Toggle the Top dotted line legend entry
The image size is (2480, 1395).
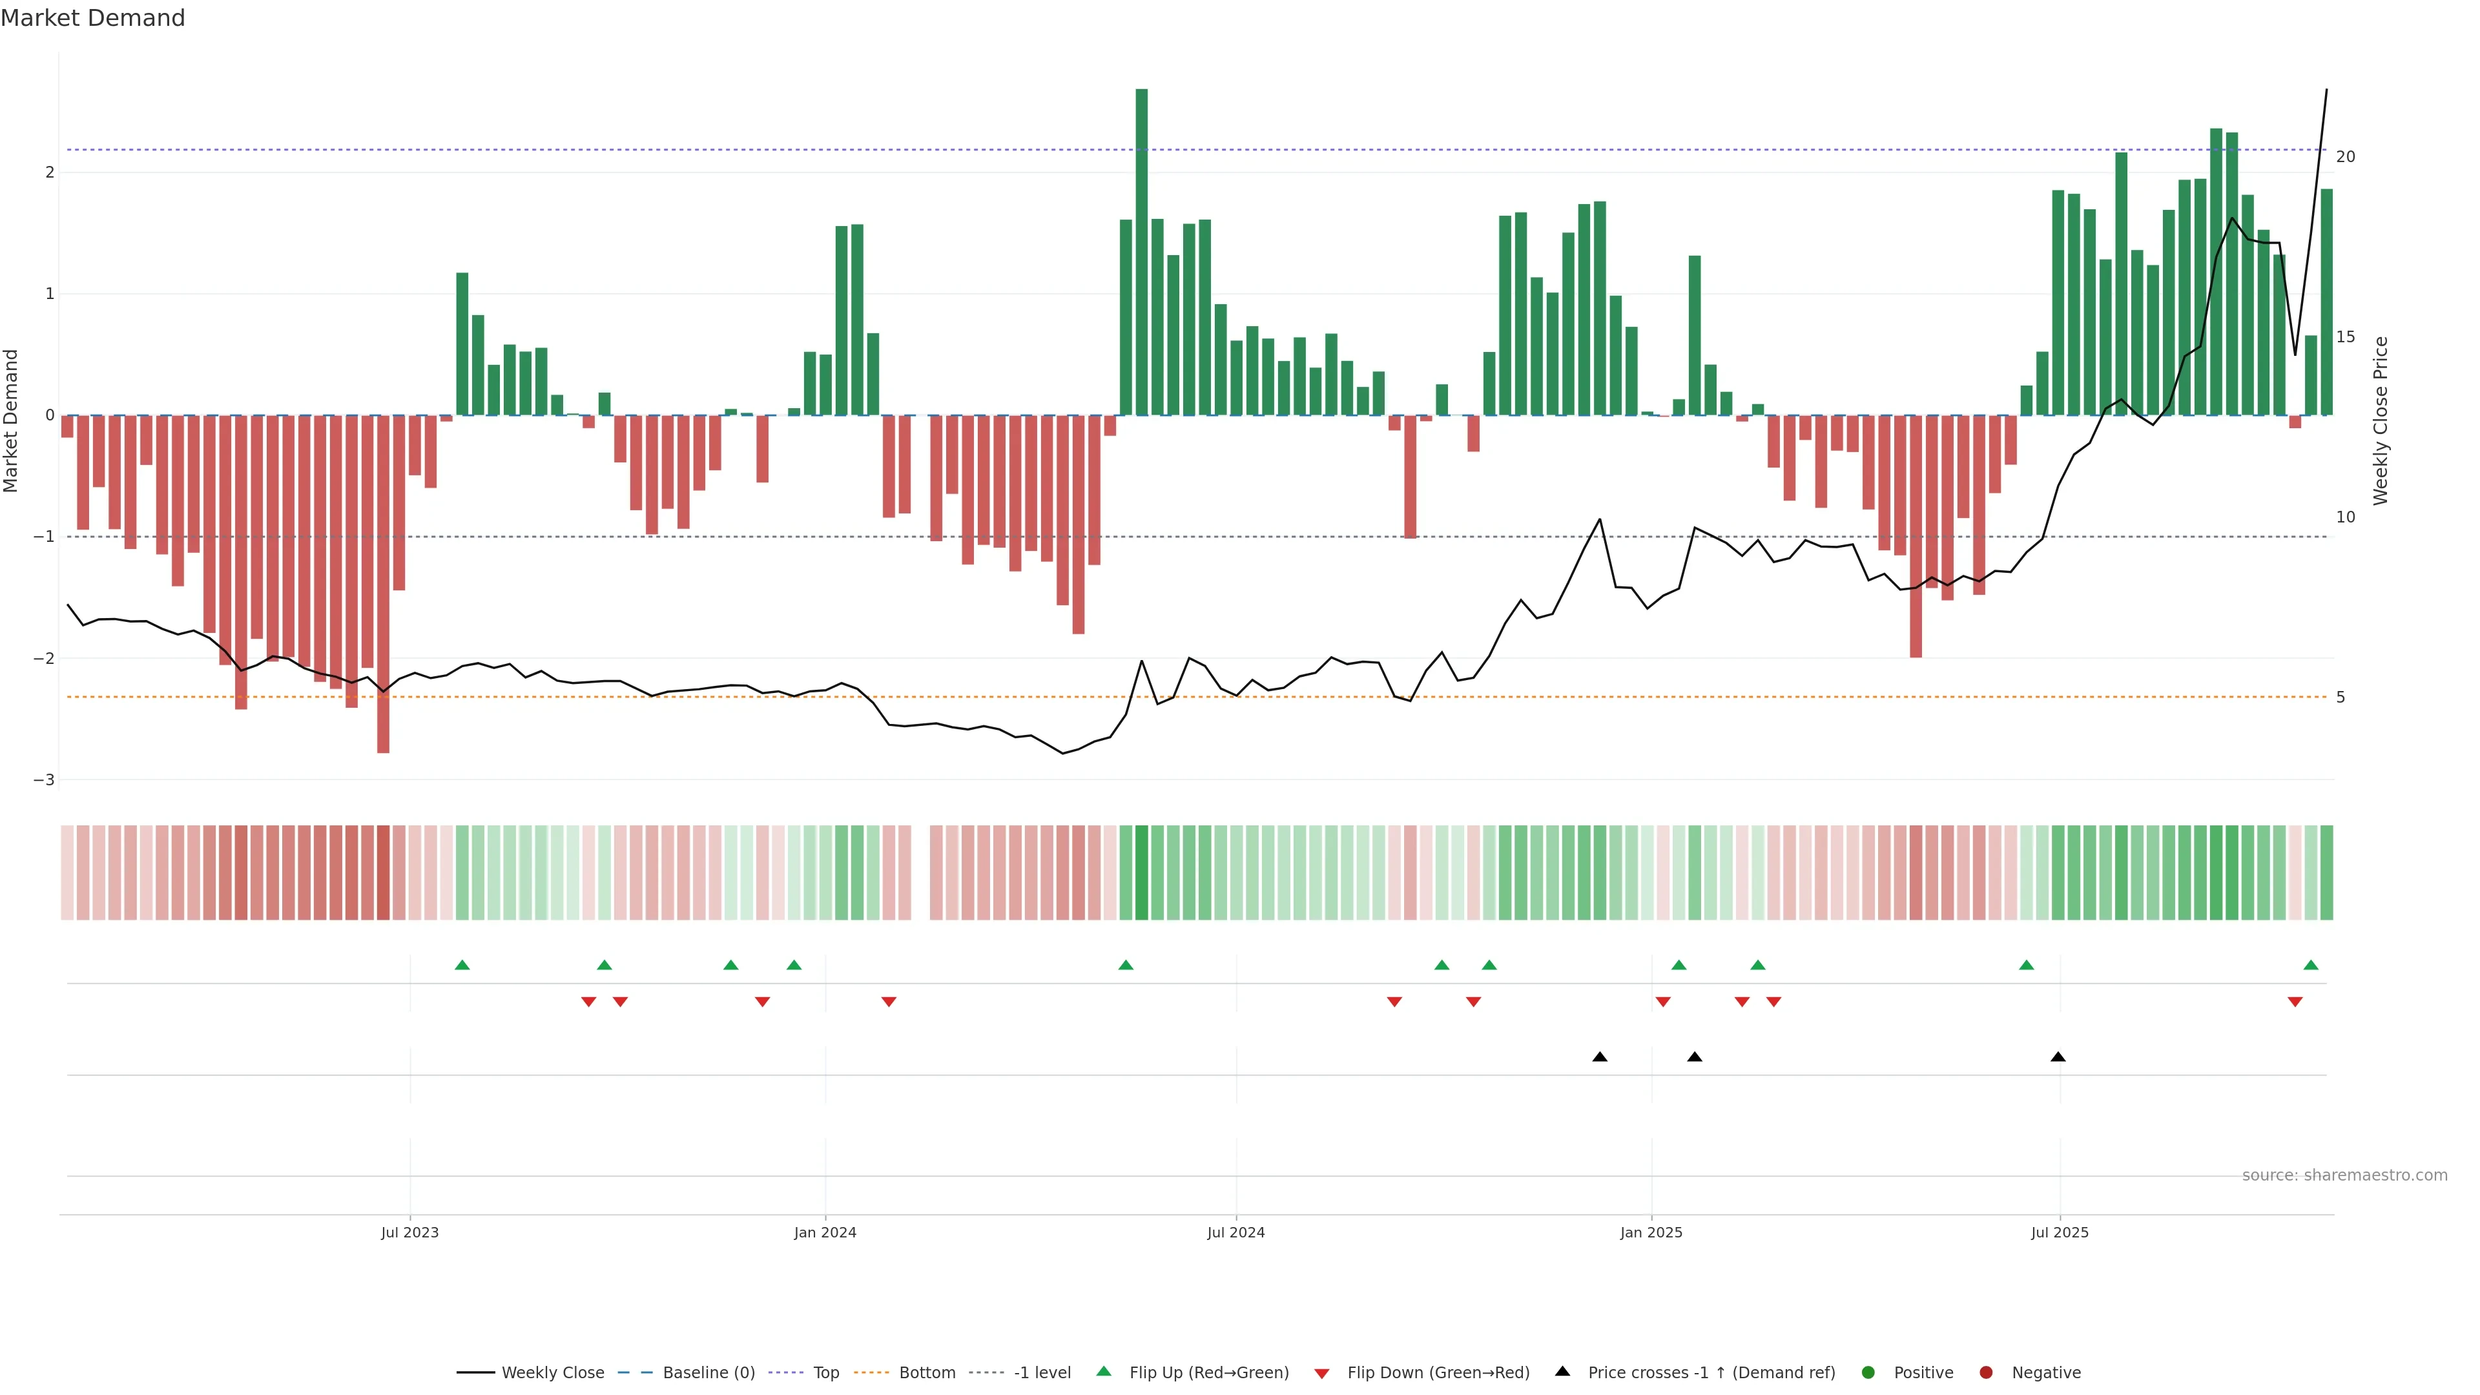(826, 1373)
